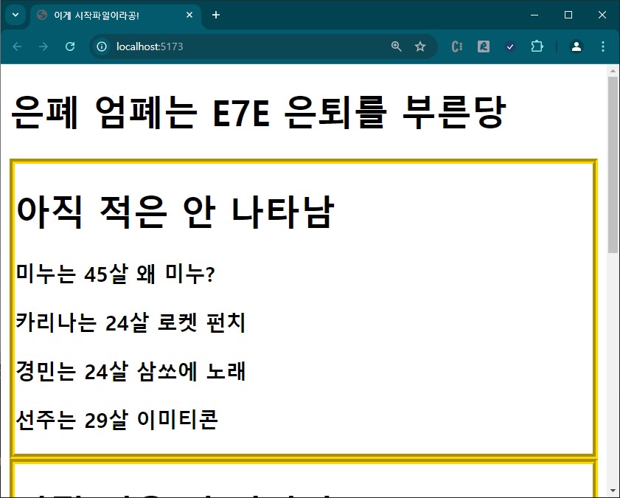This screenshot has height=498, width=620.
Task: Open the C-shaped extension icon in toolbar
Action: [x=456, y=46]
